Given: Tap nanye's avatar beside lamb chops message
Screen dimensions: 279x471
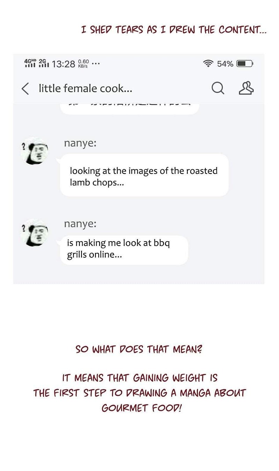Looking at the screenshot, I should click(x=35, y=151).
